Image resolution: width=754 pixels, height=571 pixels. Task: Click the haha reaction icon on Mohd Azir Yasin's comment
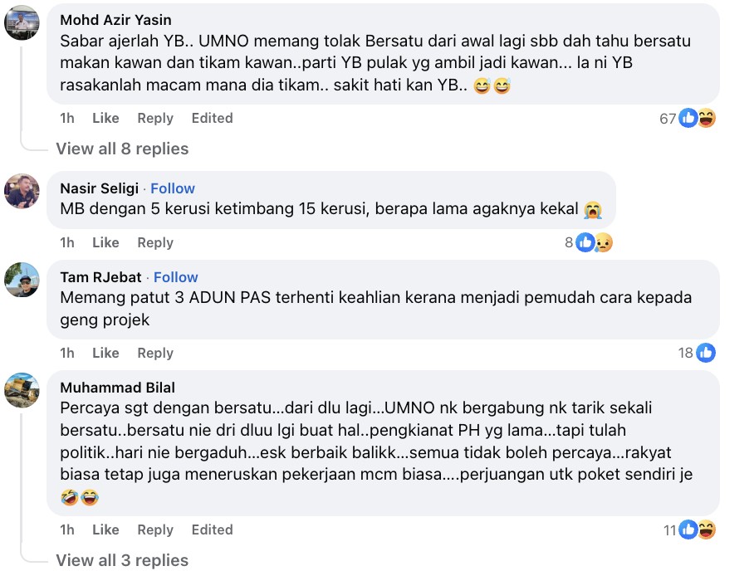tap(705, 119)
